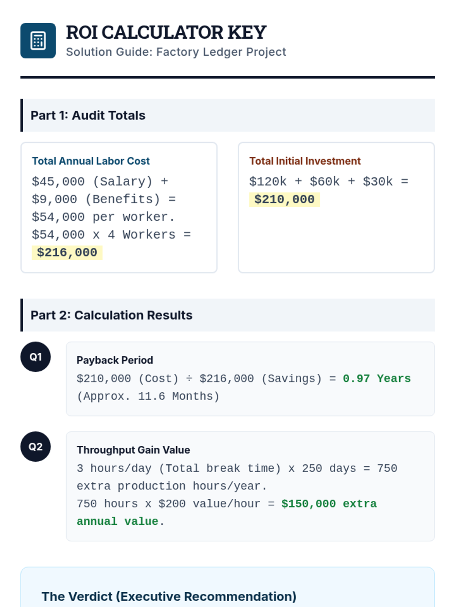
Task: Click The Verdict (Executive Recommendation) heading
Action: click(x=169, y=596)
